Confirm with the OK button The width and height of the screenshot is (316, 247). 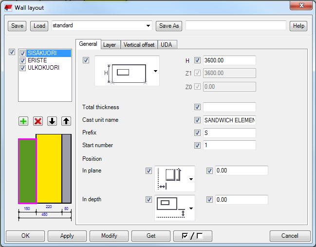coord(25,236)
